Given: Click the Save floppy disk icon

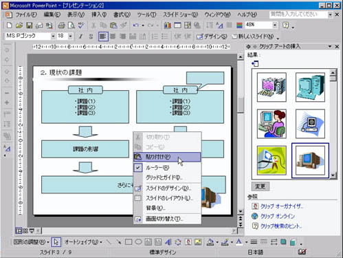Looking at the screenshot, I should pyautogui.click(x=30, y=25).
